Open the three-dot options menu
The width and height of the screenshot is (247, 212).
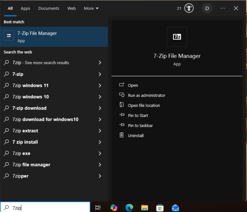[223, 8]
